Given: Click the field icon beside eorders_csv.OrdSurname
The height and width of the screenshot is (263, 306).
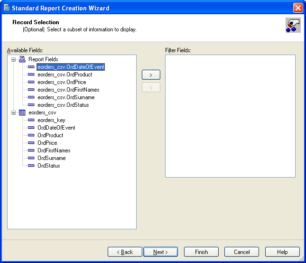Looking at the screenshot, I should pos(31,97).
